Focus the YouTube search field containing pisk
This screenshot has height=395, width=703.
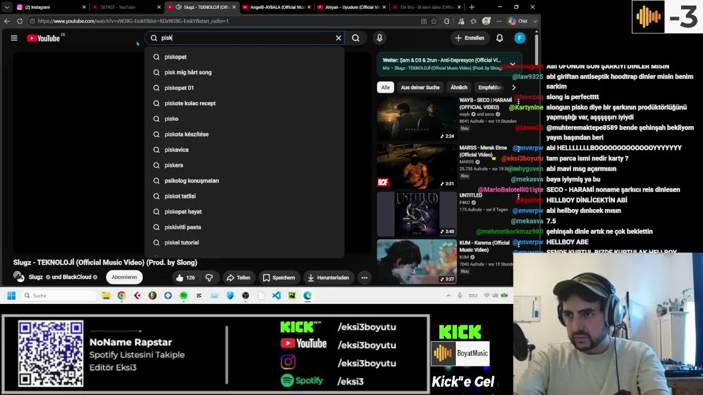pyautogui.click(x=244, y=38)
